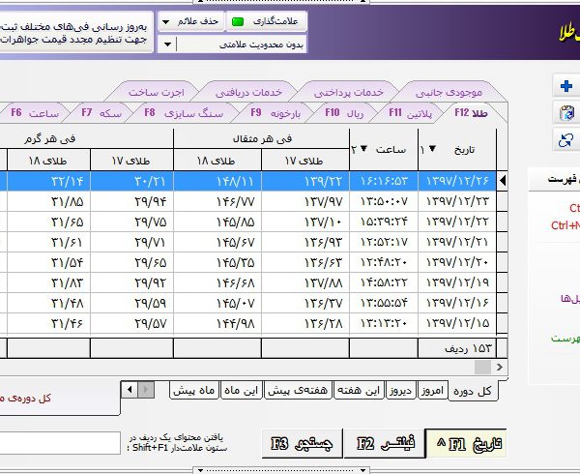Click the period tabs scroll-left arrow
Viewport: 580px width, 474px height.
pyautogui.click(x=130, y=390)
